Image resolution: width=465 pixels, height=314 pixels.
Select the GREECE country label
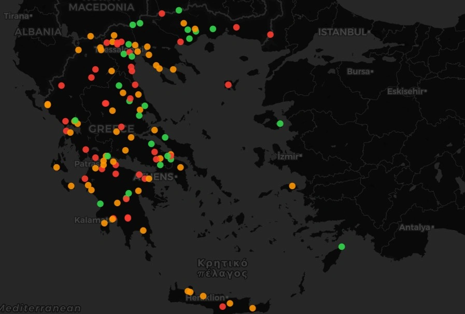111,129
